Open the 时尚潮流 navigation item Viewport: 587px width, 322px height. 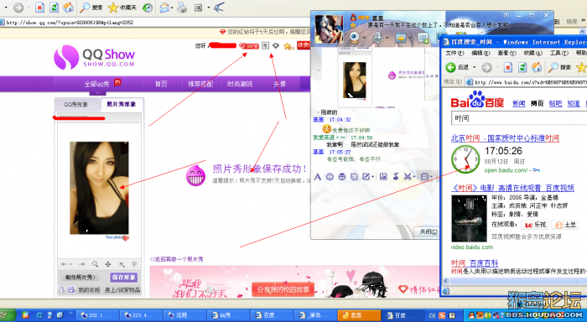[x=240, y=84]
